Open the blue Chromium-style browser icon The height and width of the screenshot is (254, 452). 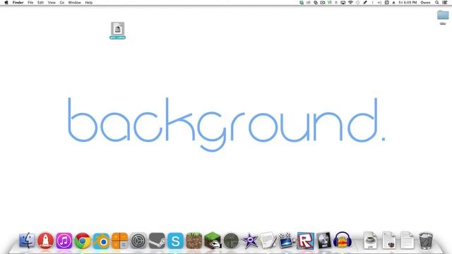pyautogui.click(x=101, y=241)
